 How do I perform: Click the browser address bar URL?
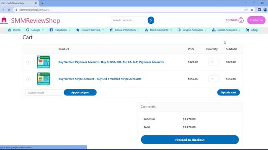click(x=34, y=10)
